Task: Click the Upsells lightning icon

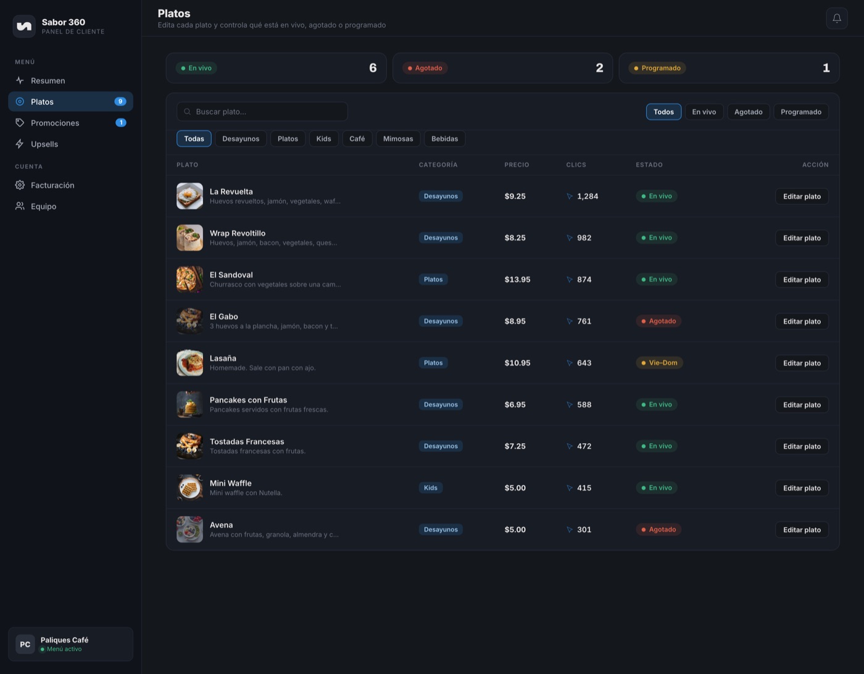Action: 20,144
